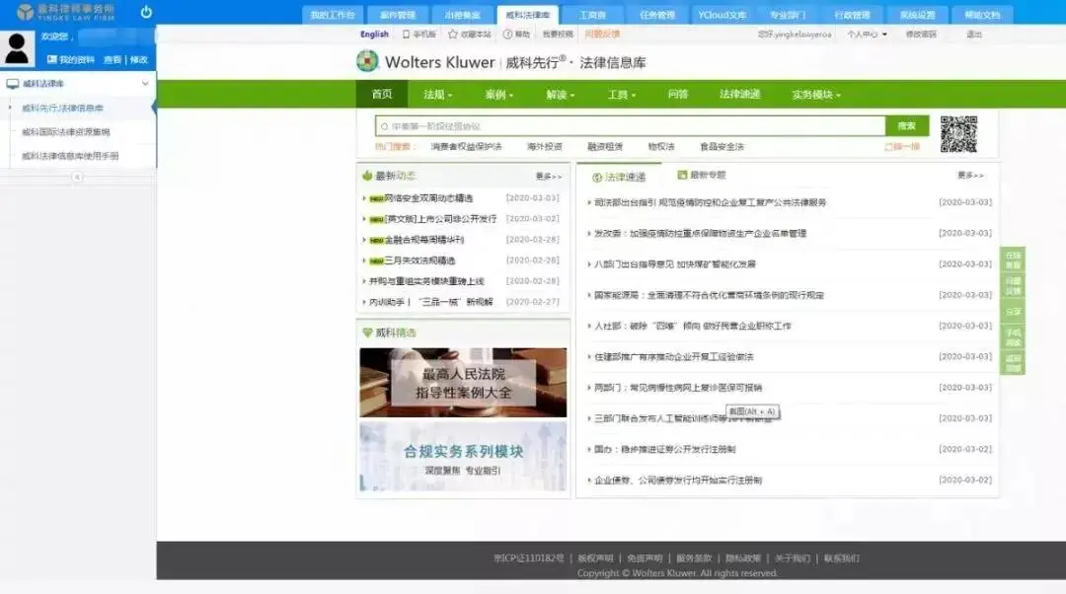Click 修改 next to my profile
Viewport: 1066px width, 594px height.
139,60
